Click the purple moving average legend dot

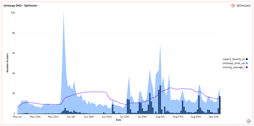(x=247, y=67)
